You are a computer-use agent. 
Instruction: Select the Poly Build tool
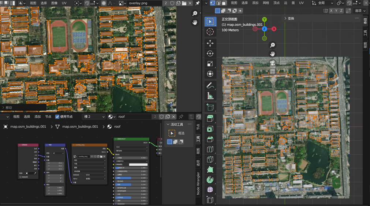coord(210,170)
